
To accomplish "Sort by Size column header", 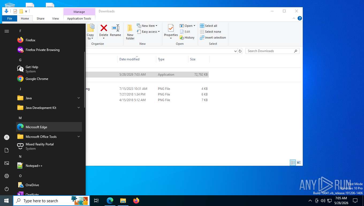I will click(199, 59).
